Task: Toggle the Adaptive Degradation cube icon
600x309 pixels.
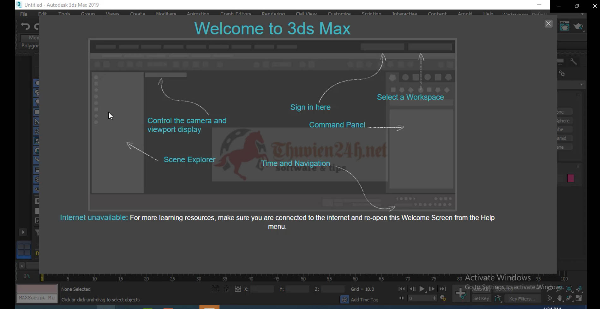Action: pyautogui.click(x=345, y=299)
